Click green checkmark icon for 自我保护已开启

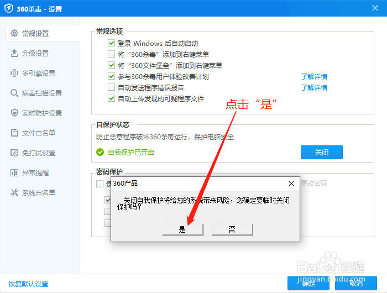point(100,152)
